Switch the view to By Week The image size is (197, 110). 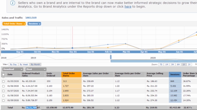24,64
